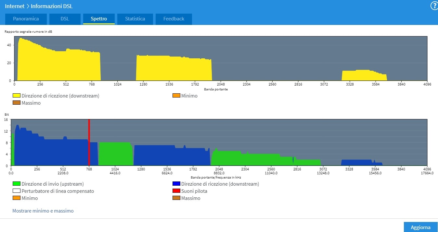Image resolution: width=438 pixels, height=232 pixels.
Task: Open the help question mark icon
Action: click(x=434, y=6)
